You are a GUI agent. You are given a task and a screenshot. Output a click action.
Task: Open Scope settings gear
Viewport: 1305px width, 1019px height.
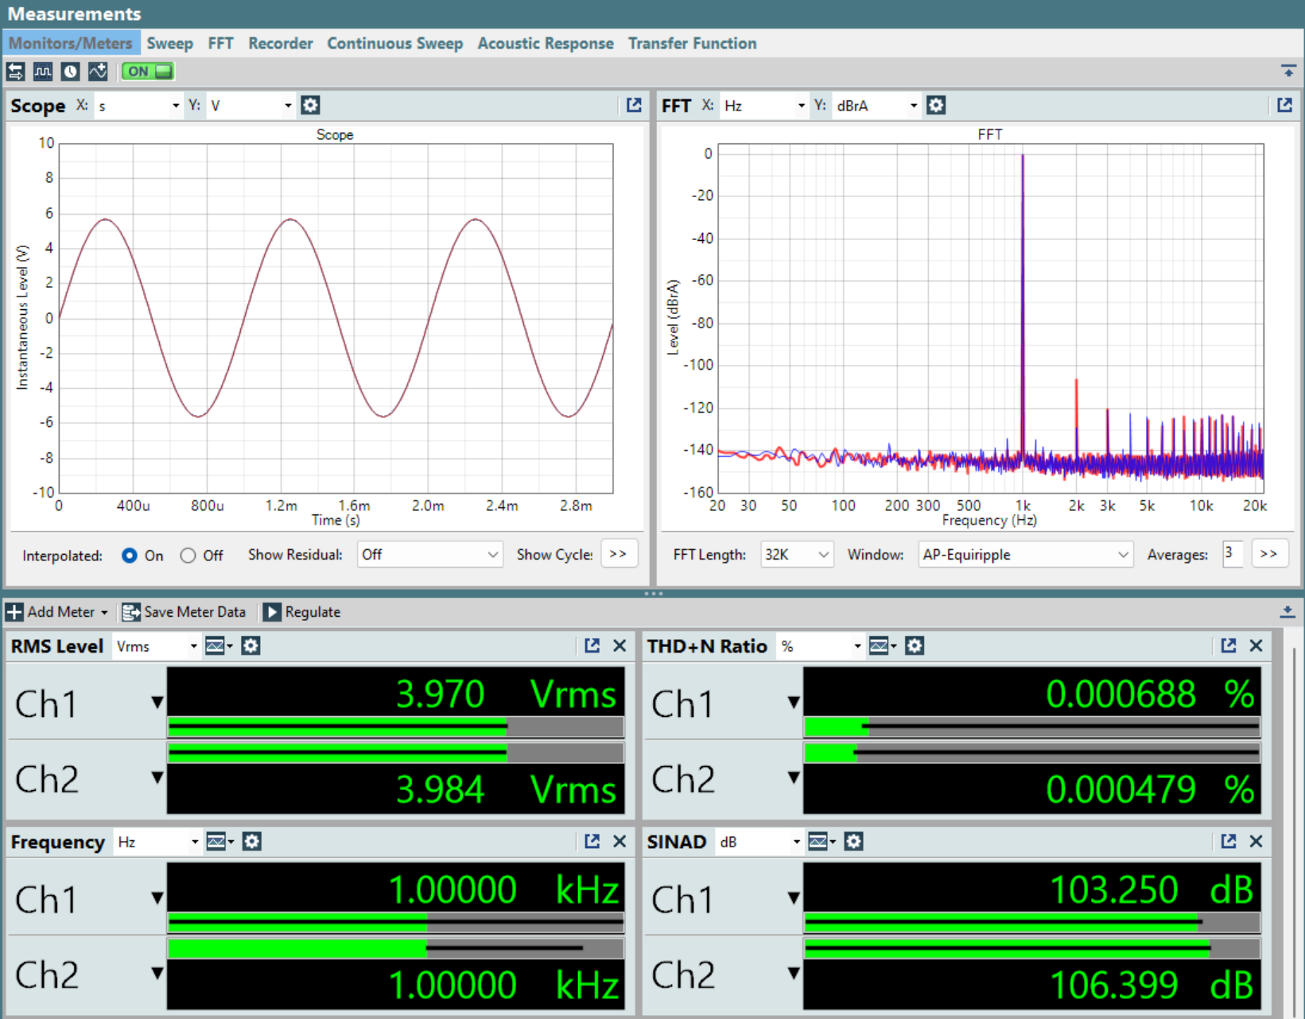pos(310,105)
